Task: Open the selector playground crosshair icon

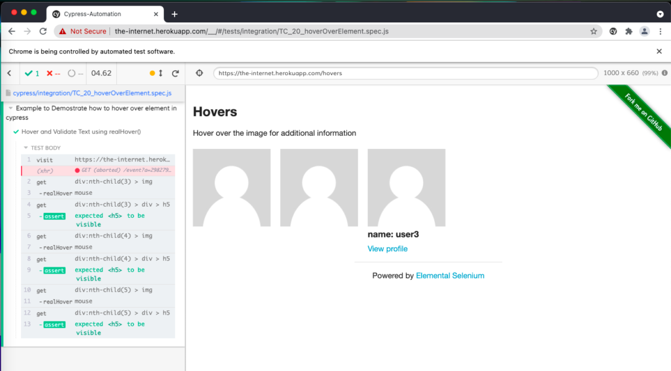Action: pyautogui.click(x=199, y=73)
